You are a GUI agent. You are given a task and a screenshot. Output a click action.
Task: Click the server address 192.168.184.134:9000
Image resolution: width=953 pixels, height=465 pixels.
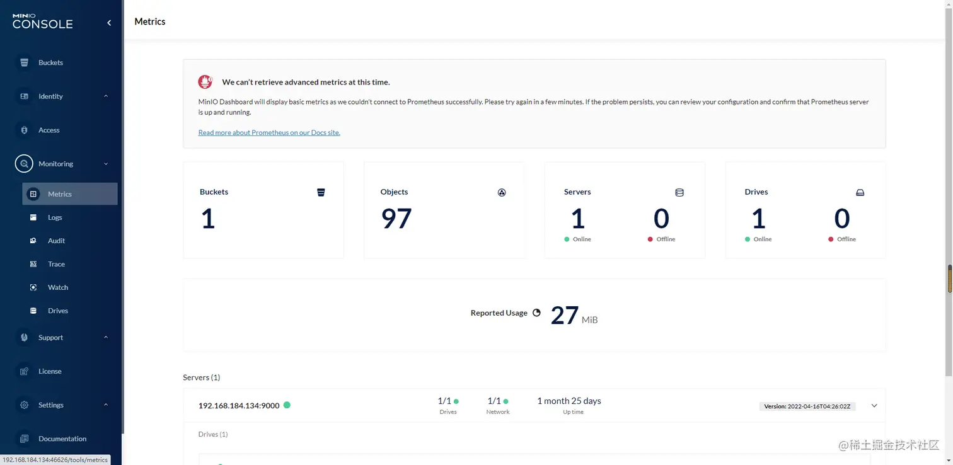tap(239, 405)
